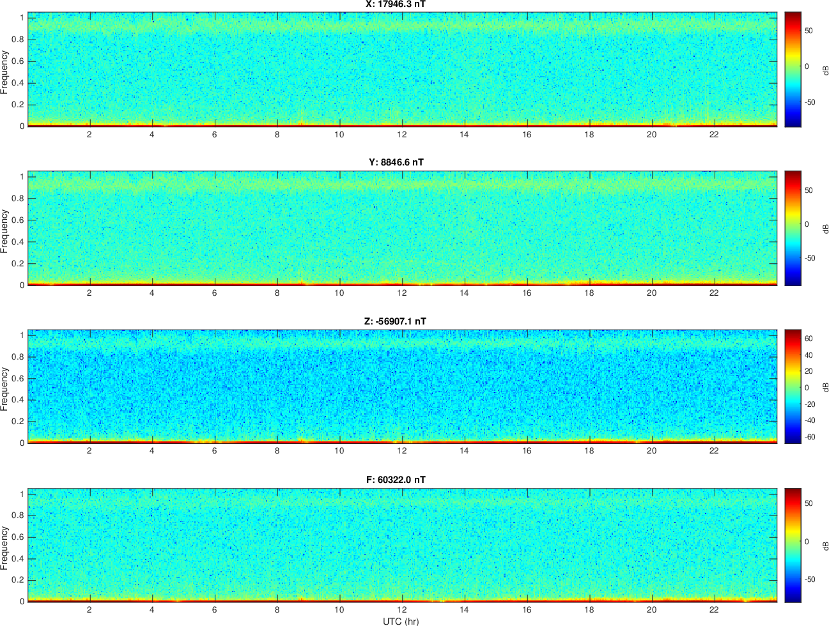The image size is (829, 626).
Task: Select the Y component spectrogram plot
Action: tap(403, 228)
